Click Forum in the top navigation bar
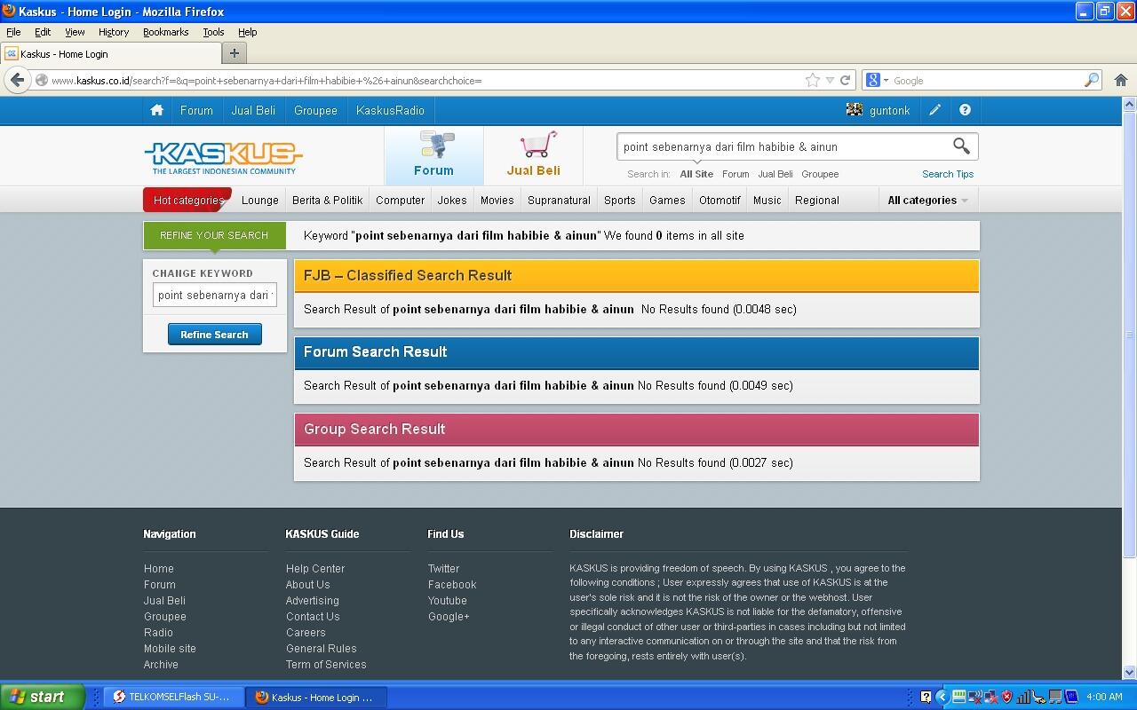1137x710 pixels. [x=196, y=110]
